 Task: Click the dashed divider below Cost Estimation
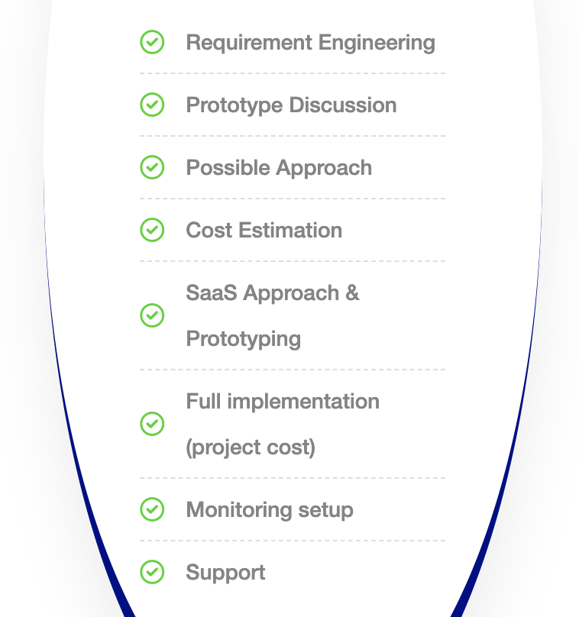coord(293,262)
